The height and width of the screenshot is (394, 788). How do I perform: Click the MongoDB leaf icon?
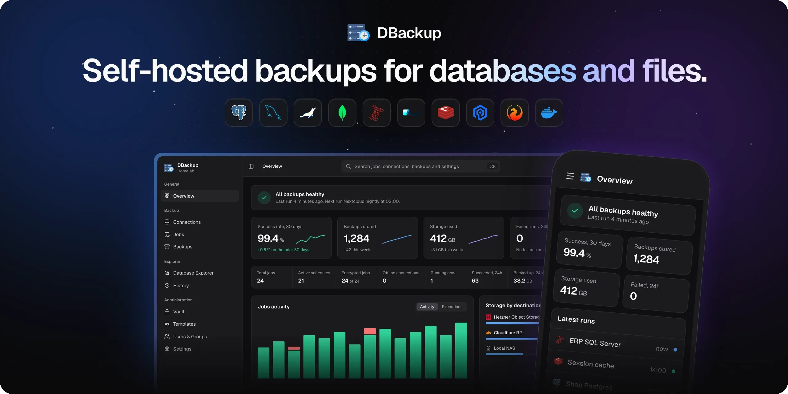click(342, 113)
